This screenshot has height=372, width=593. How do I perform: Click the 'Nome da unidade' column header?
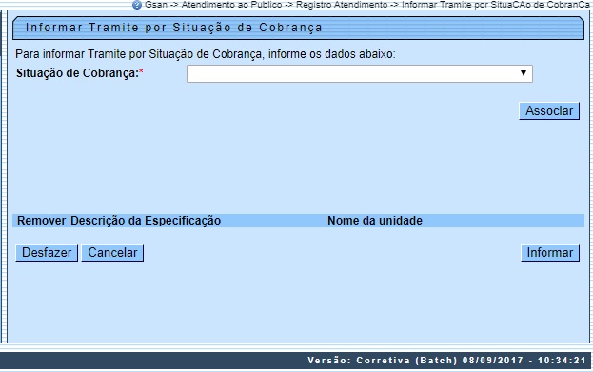click(x=375, y=221)
